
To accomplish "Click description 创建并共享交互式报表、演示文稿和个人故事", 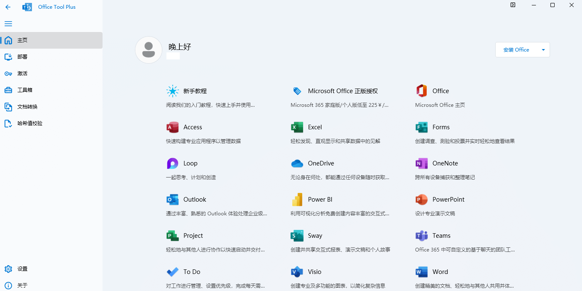I will 340,250.
